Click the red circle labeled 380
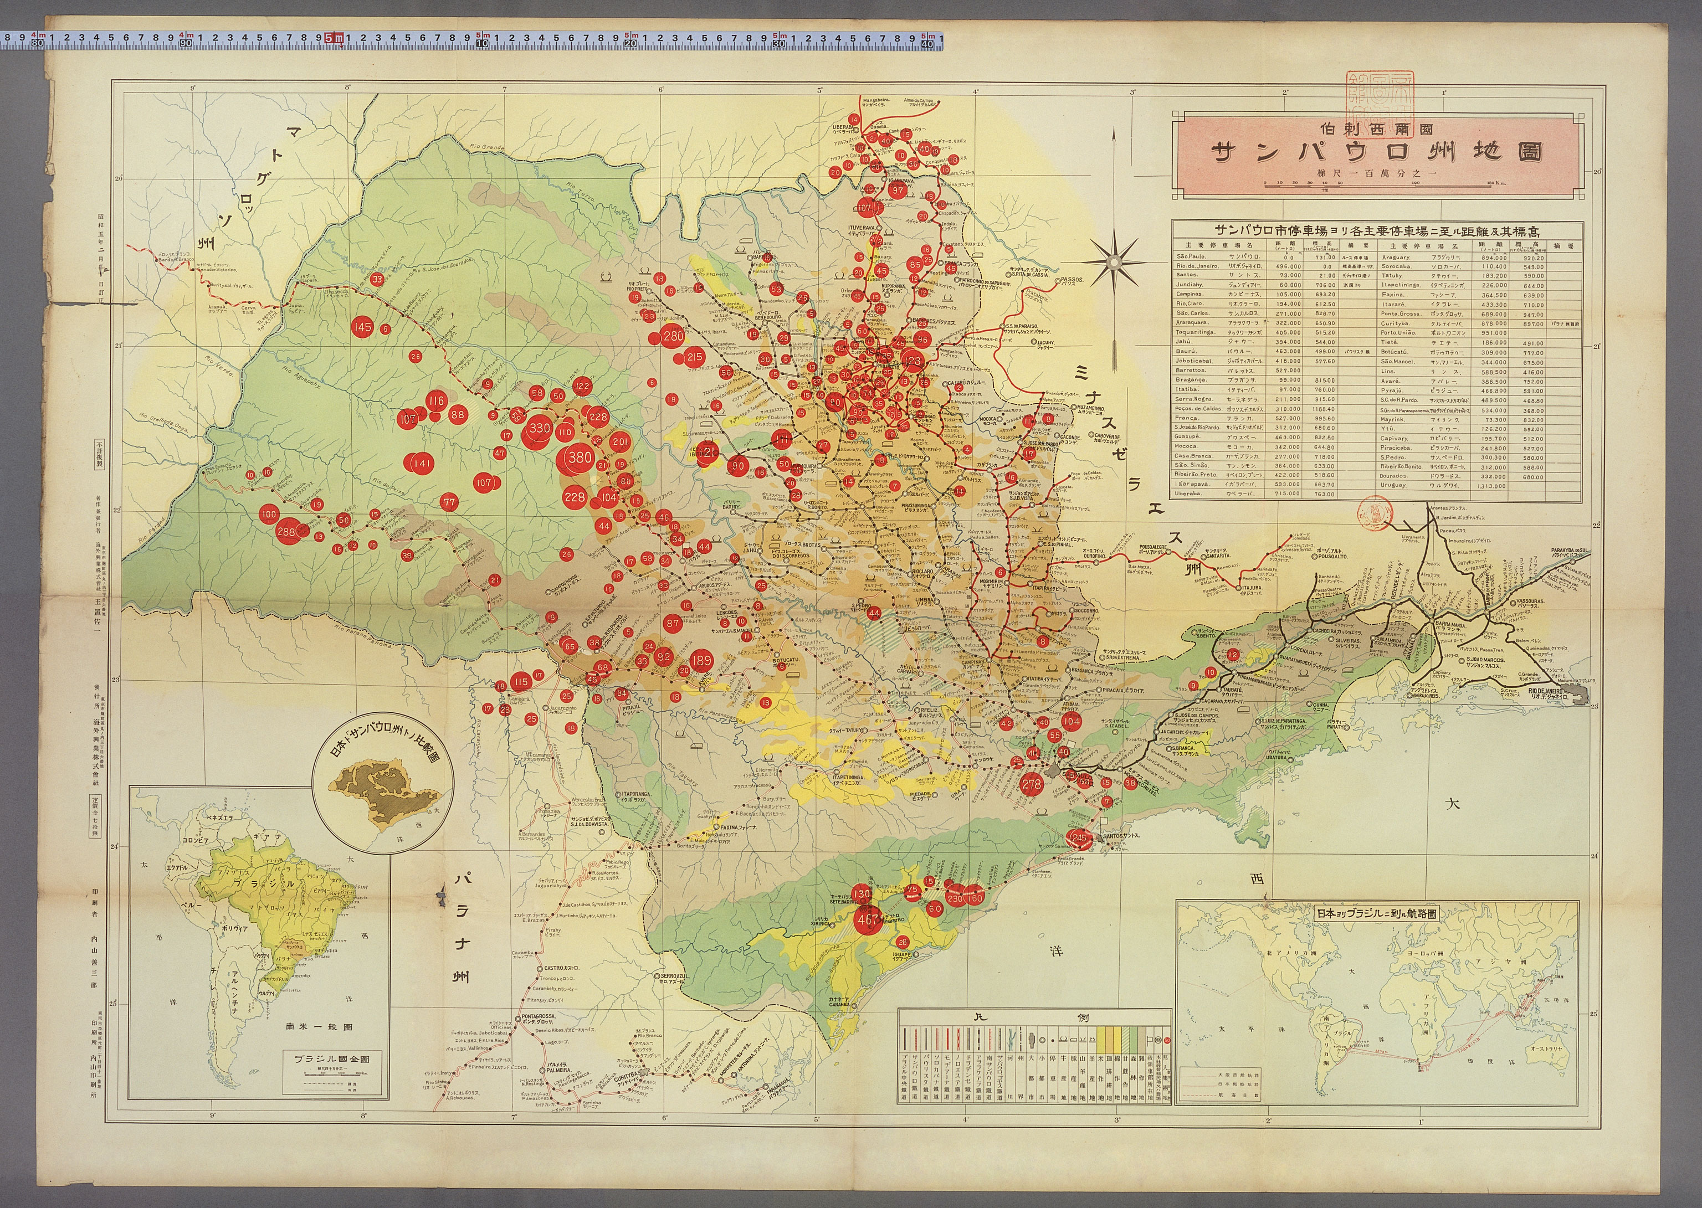Viewport: 1702px width, 1208px height. pyautogui.click(x=580, y=458)
